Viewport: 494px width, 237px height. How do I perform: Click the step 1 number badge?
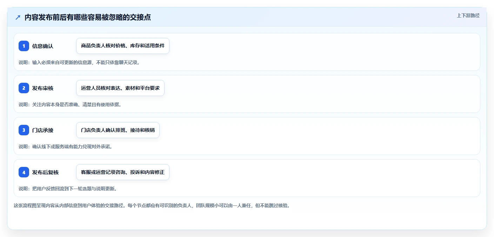(24, 46)
